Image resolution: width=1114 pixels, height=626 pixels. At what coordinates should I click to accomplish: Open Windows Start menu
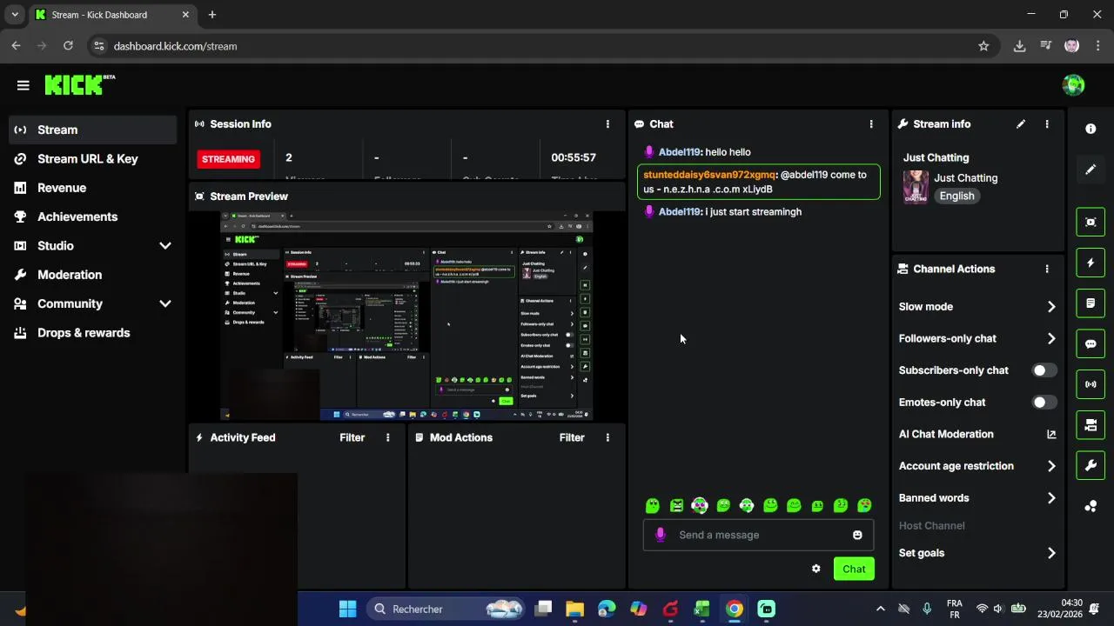point(347,609)
